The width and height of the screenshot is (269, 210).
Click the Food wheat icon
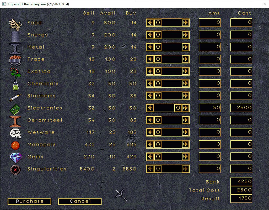pyautogui.click(x=15, y=25)
